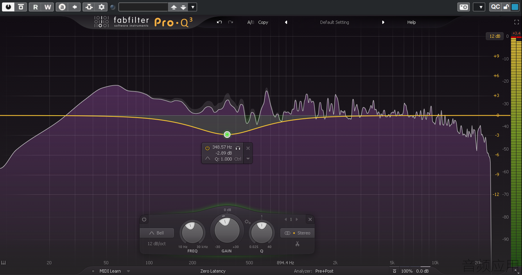The height and width of the screenshot is (275, 522).
Task: Open the 12 dB/oct slope selector
Action: (157, 244)
